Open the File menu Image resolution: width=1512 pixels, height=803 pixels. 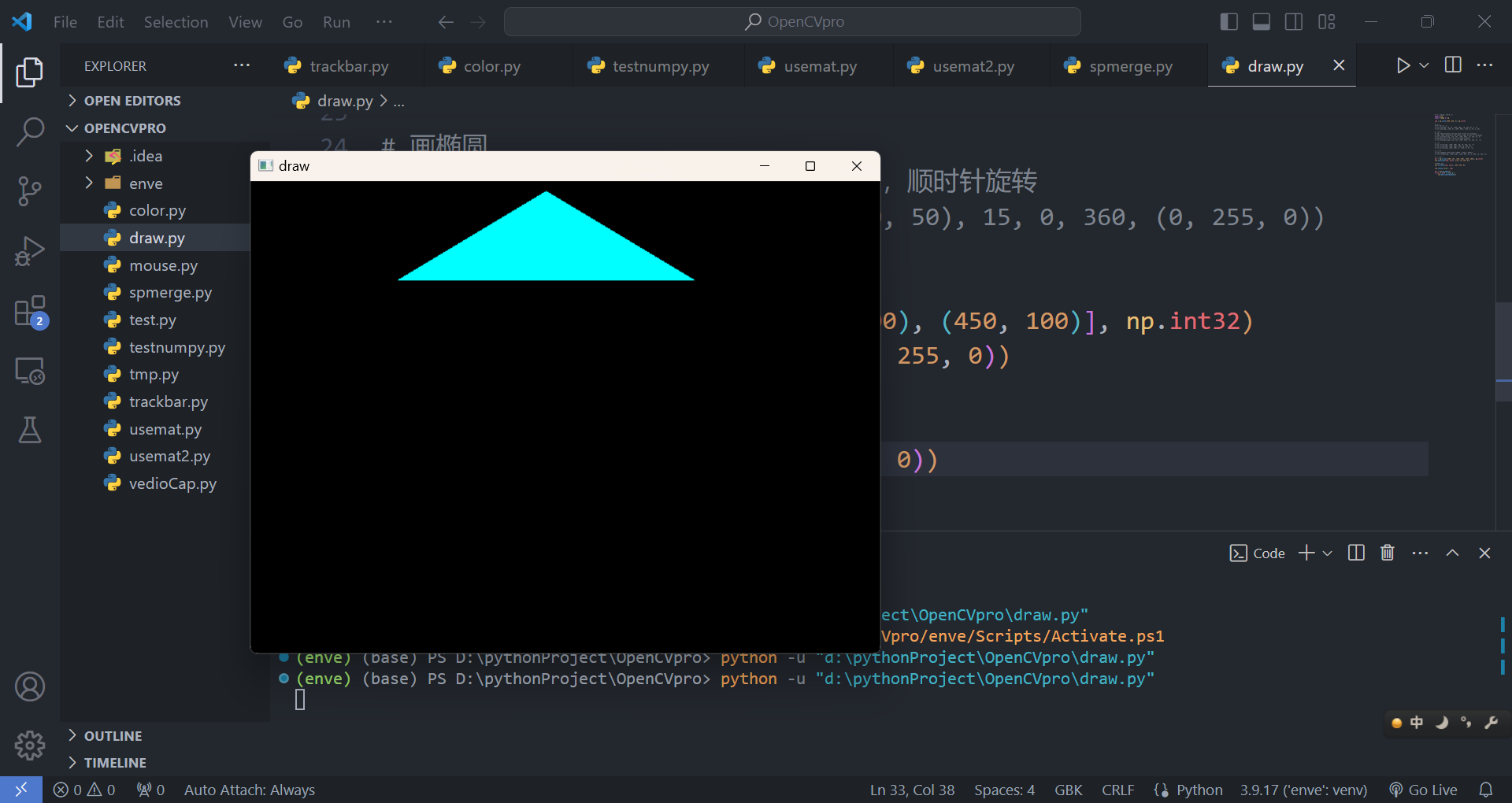[65, 22]
